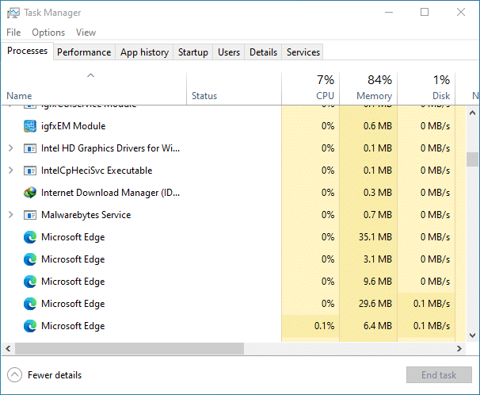Click the 29.6 MB memory value
This screenshot has width=480, height=395.
coord(375,304)
